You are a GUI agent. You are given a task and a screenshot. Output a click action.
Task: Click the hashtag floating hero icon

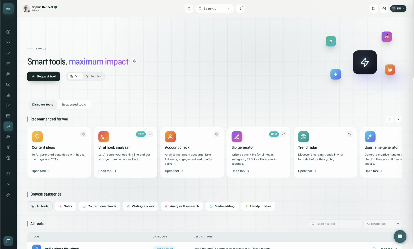point(331,41)
